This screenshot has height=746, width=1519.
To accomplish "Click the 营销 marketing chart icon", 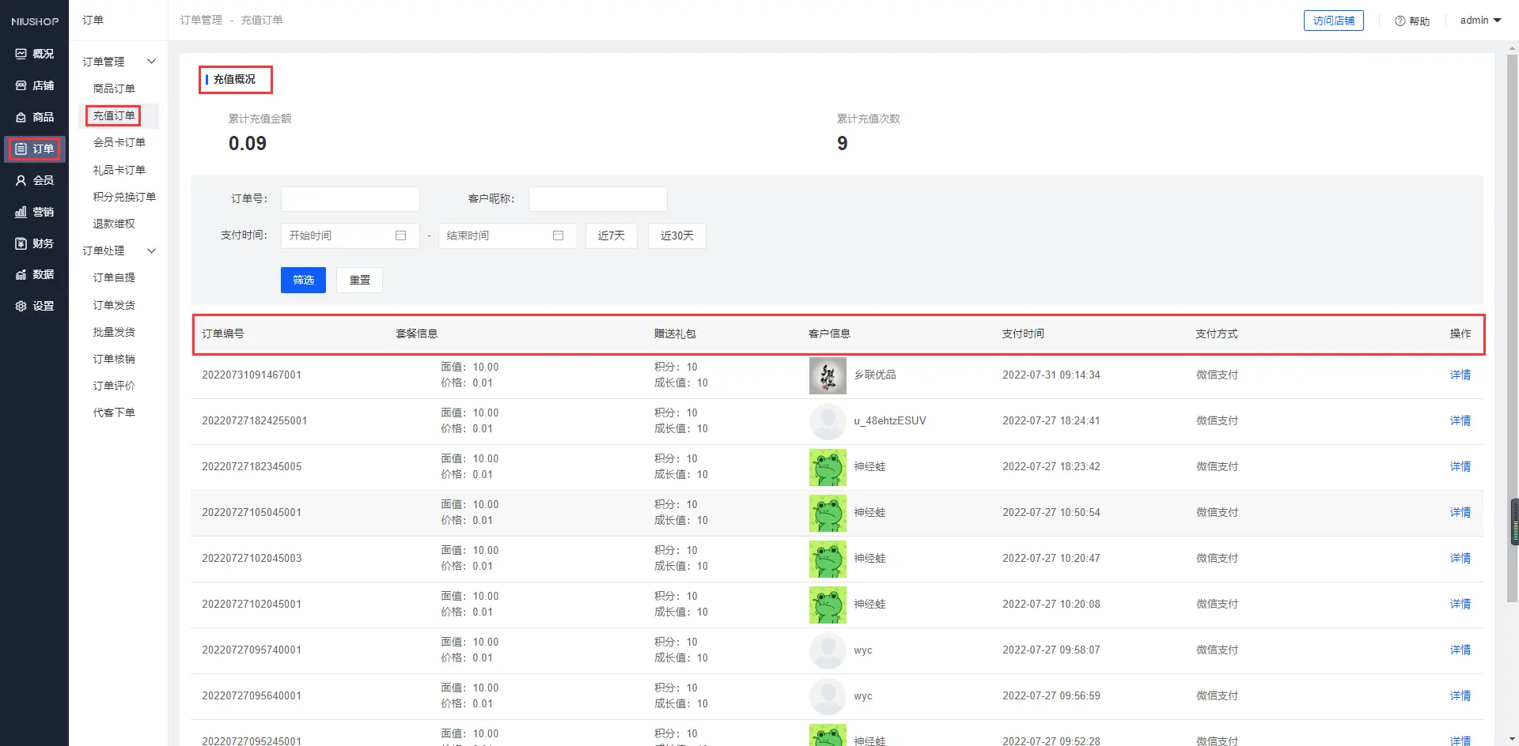I will pos(21,212).
